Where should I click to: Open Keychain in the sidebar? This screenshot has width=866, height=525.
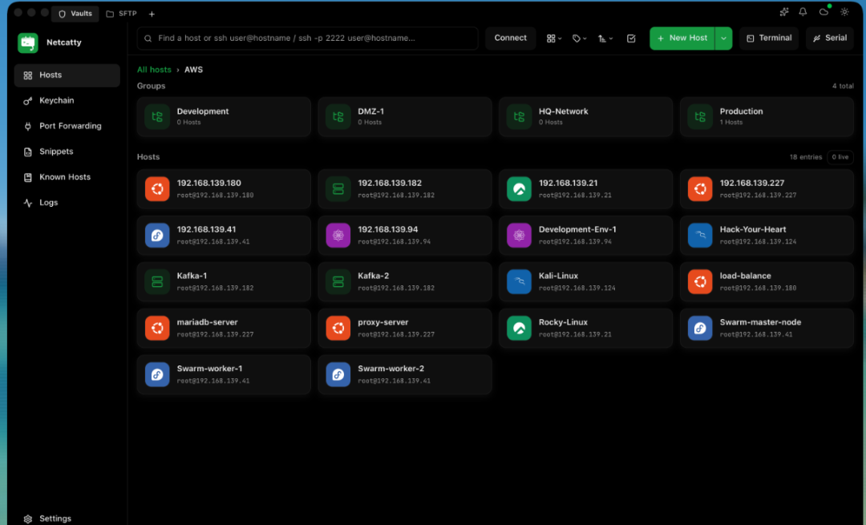[67, 100]
